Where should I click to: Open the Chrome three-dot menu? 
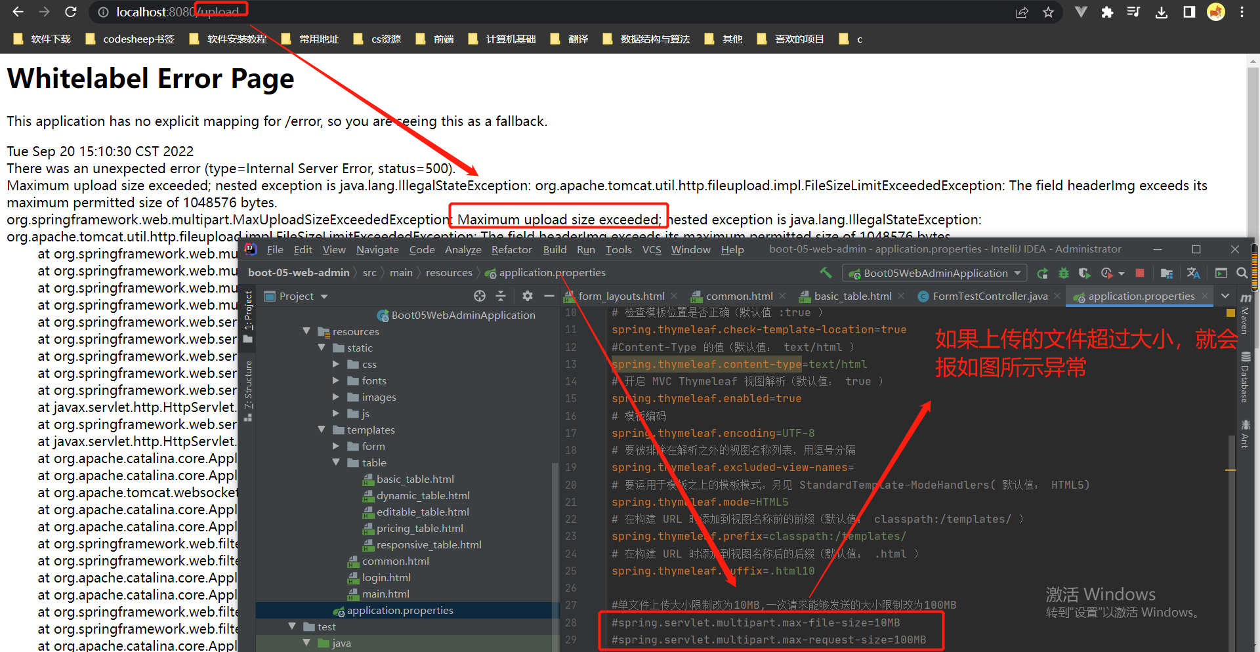click(1242, 12)
